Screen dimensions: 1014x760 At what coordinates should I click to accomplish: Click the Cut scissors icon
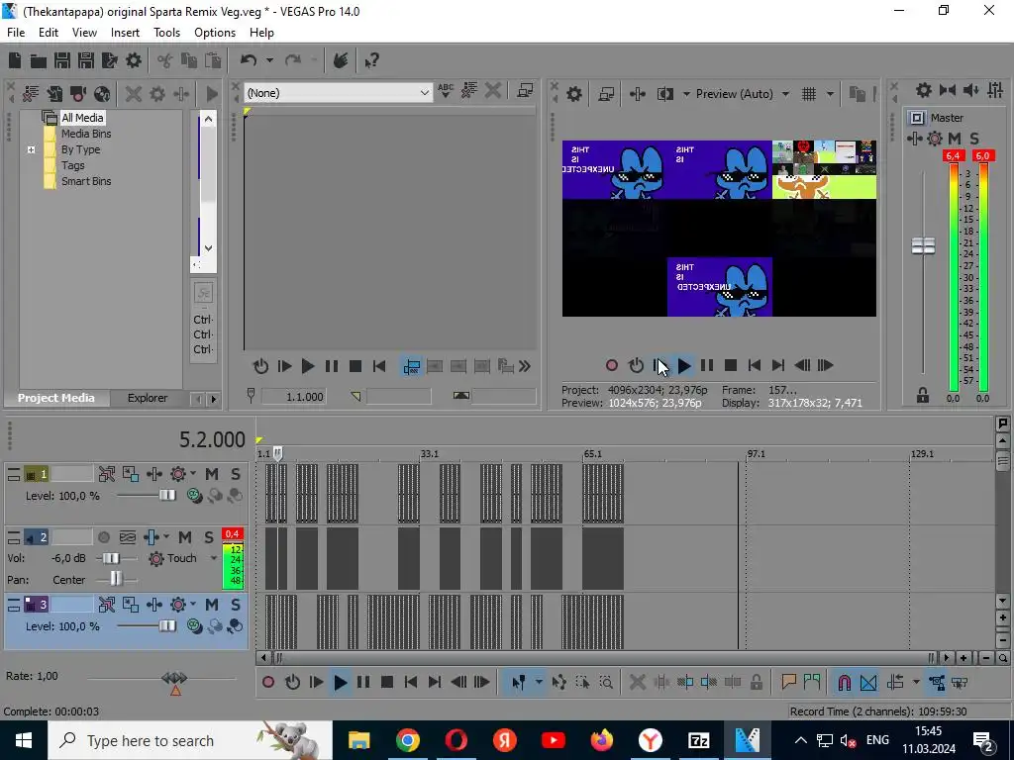click(x=165, y=60)
